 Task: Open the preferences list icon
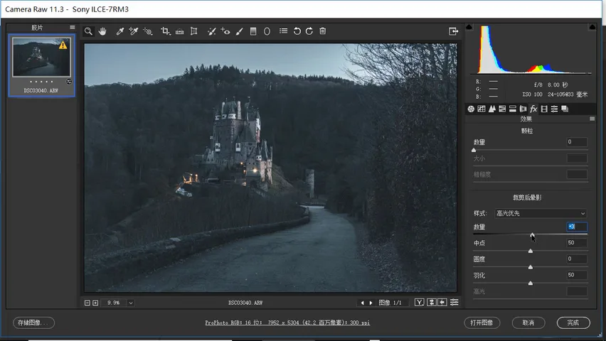coord(283,31)
